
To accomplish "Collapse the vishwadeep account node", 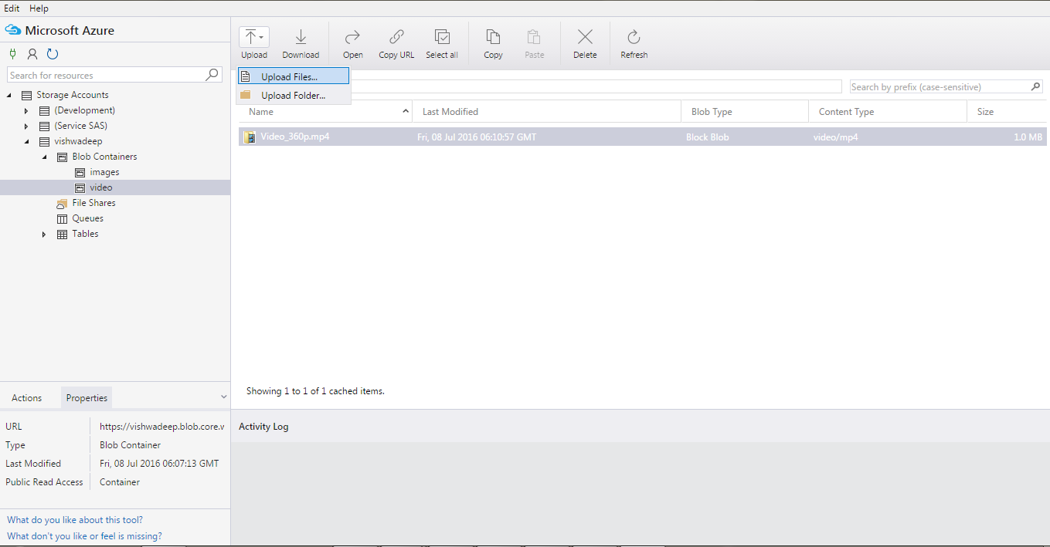I will tap(26, 142).
